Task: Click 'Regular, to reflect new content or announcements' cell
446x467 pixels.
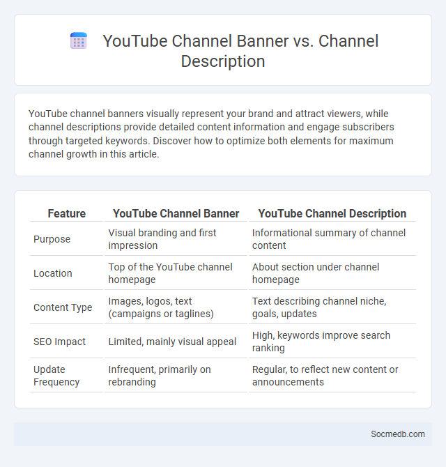Action: (332, 376)
